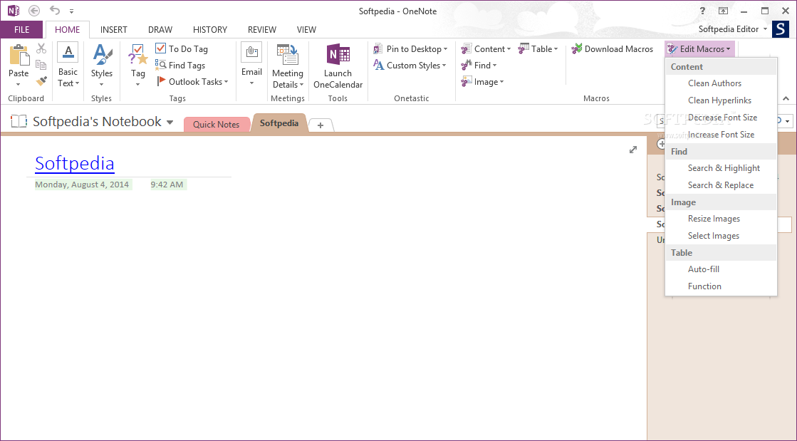Viewport: 797px width, 441px height.
Task: Choose Search & Replace macro
Action: click(x=721, y=185)
